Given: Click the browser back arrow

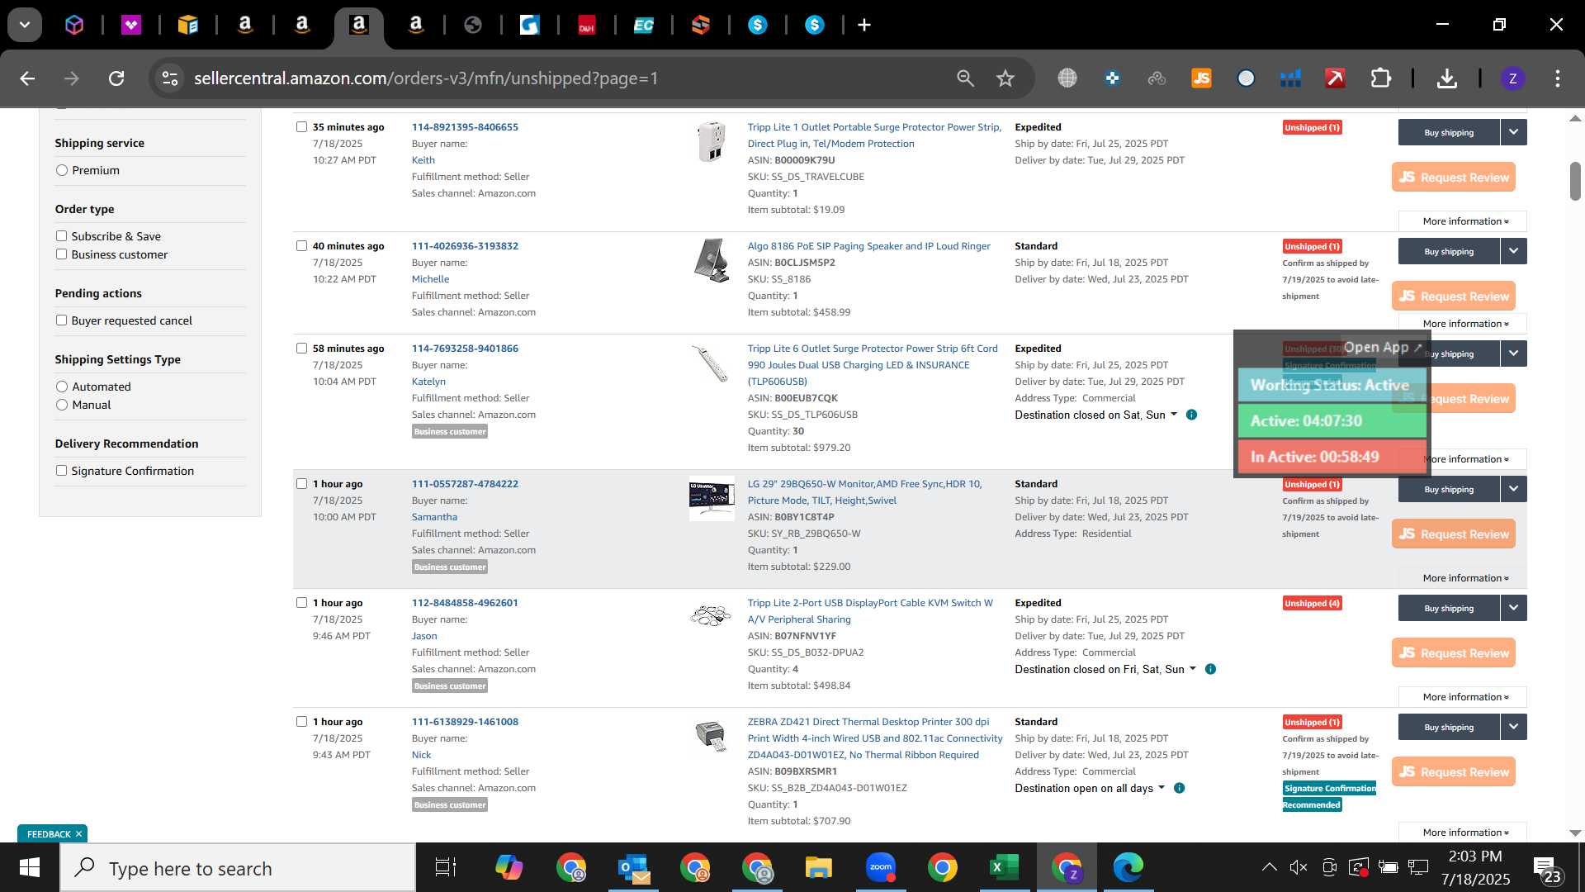Looking at the screenshot, I should pos(27,78).
